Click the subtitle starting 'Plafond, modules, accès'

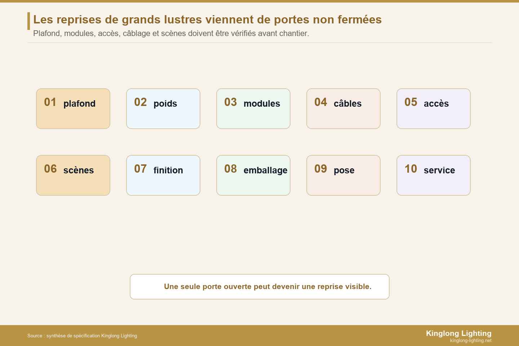tap(171, 34)
